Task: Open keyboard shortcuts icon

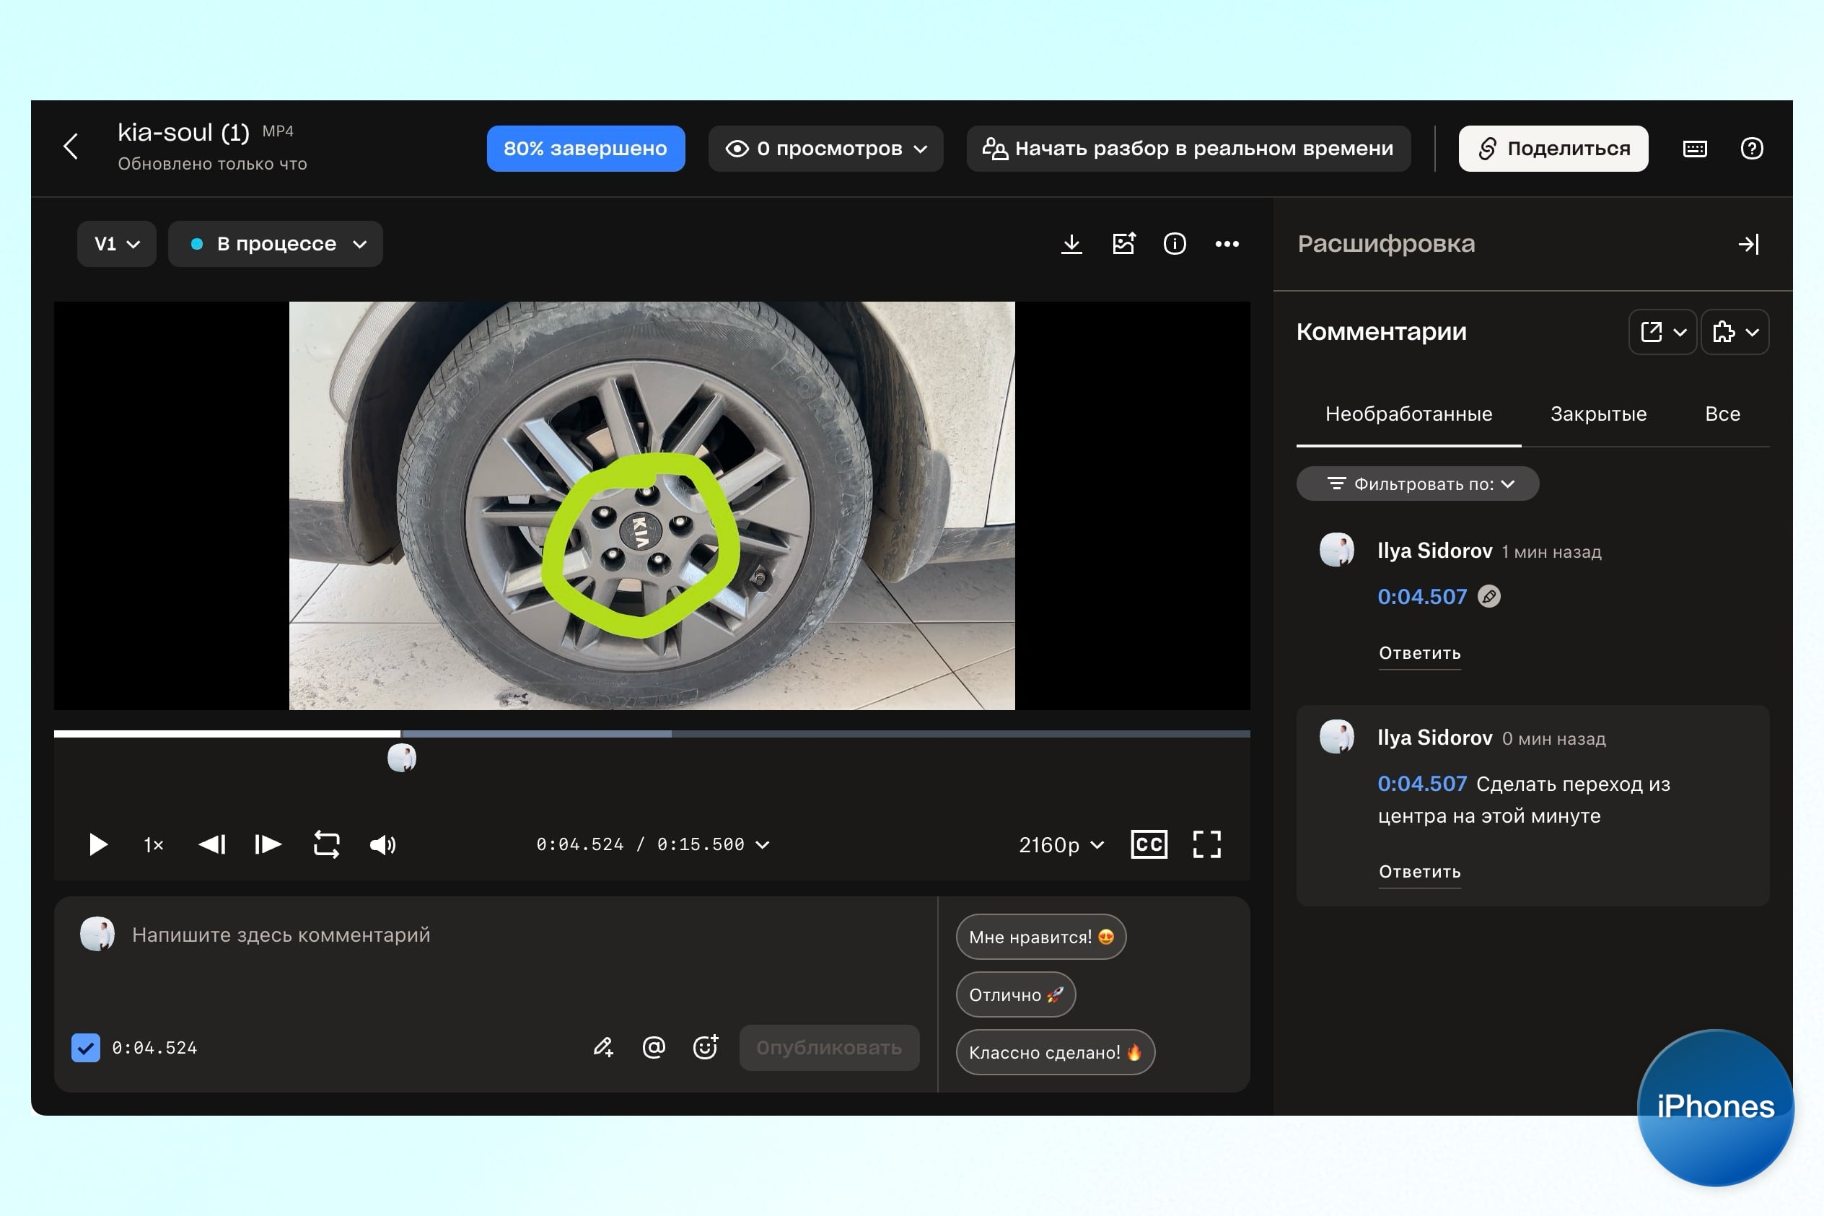Action: pos(1695,149)
